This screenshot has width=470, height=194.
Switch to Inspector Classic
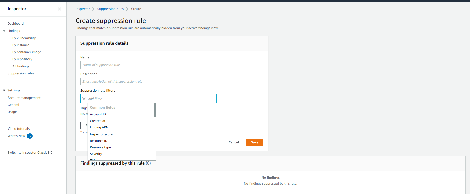click(27, 152)
